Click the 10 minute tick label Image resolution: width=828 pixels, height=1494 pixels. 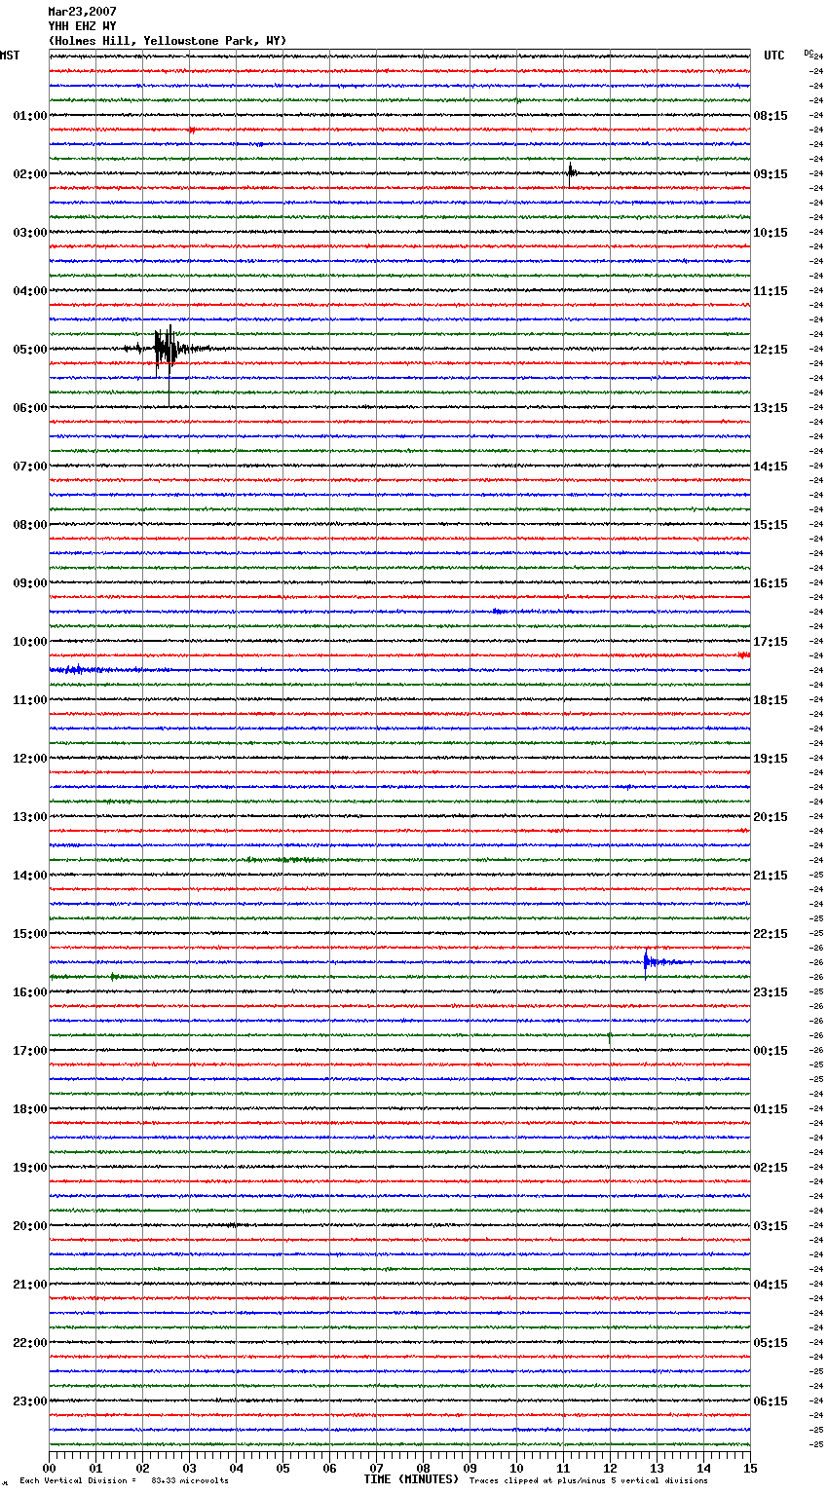[516, 1469]
